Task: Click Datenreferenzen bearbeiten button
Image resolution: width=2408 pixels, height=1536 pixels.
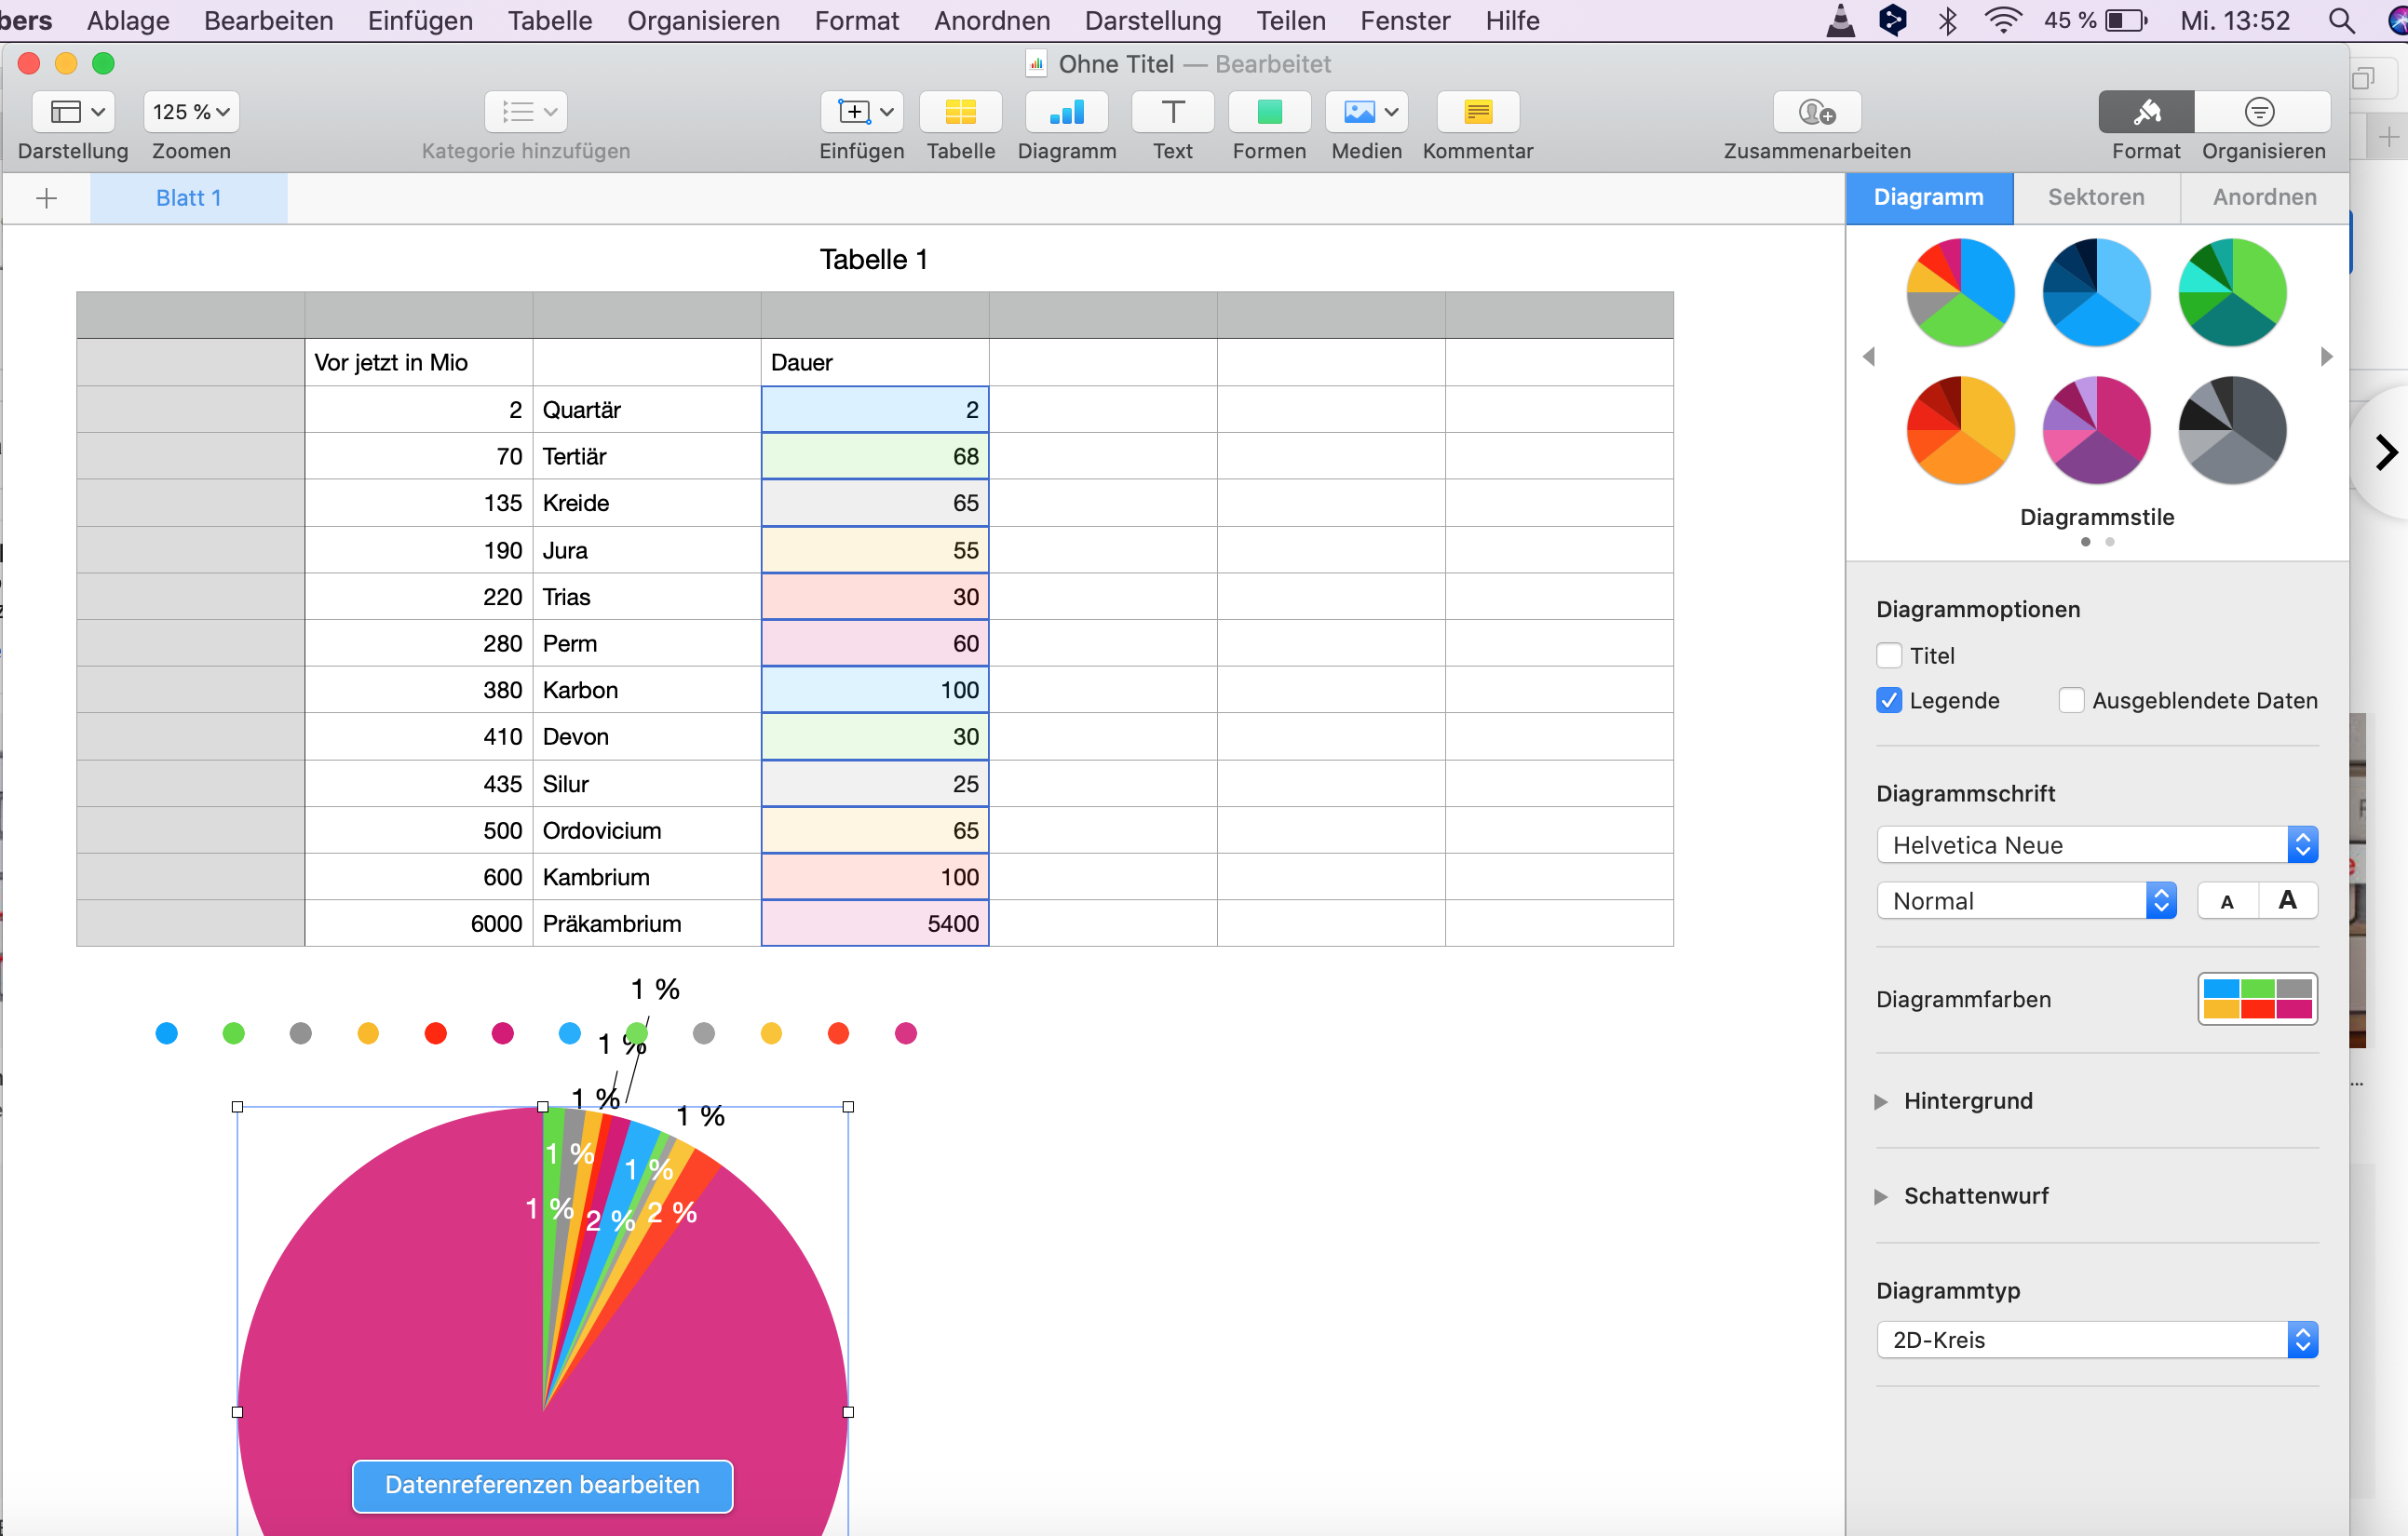Action: click(542, 1485)
